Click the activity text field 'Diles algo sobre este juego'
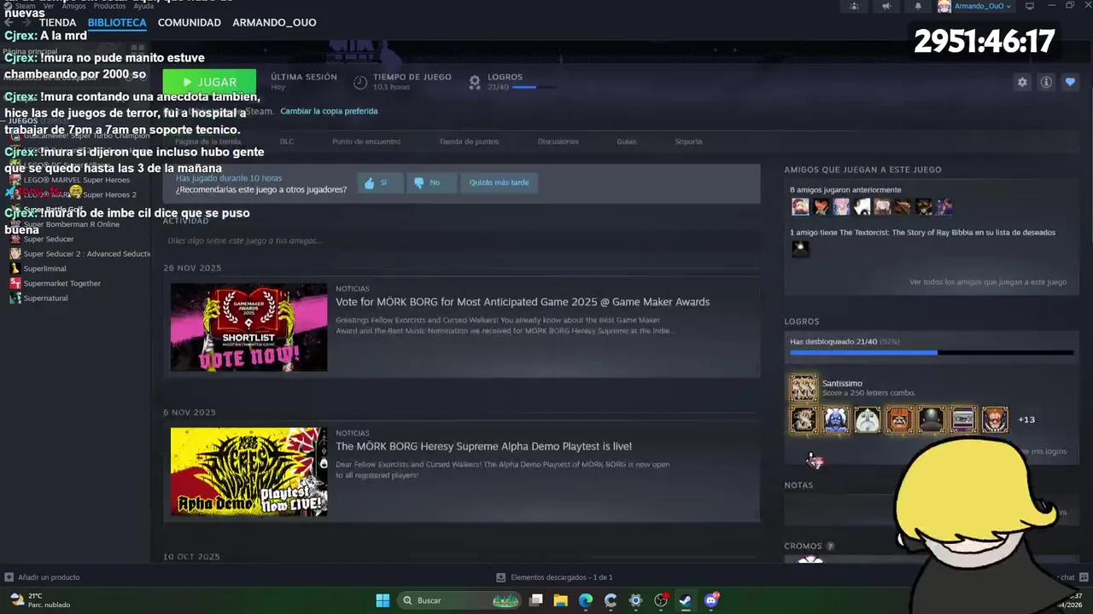 pyautogui.click(x=461, y=240)
